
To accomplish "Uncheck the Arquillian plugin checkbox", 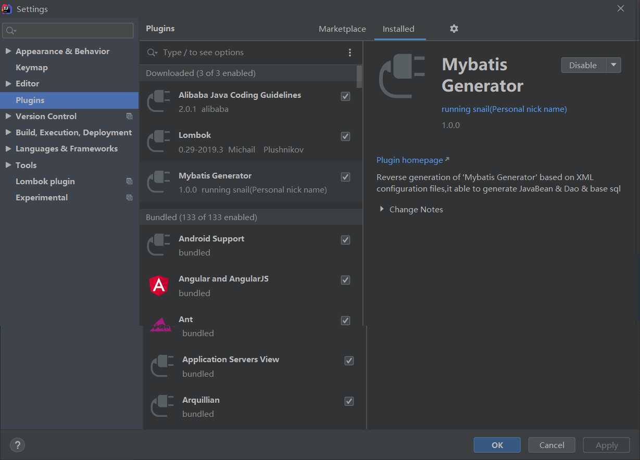I will (349, 401).
